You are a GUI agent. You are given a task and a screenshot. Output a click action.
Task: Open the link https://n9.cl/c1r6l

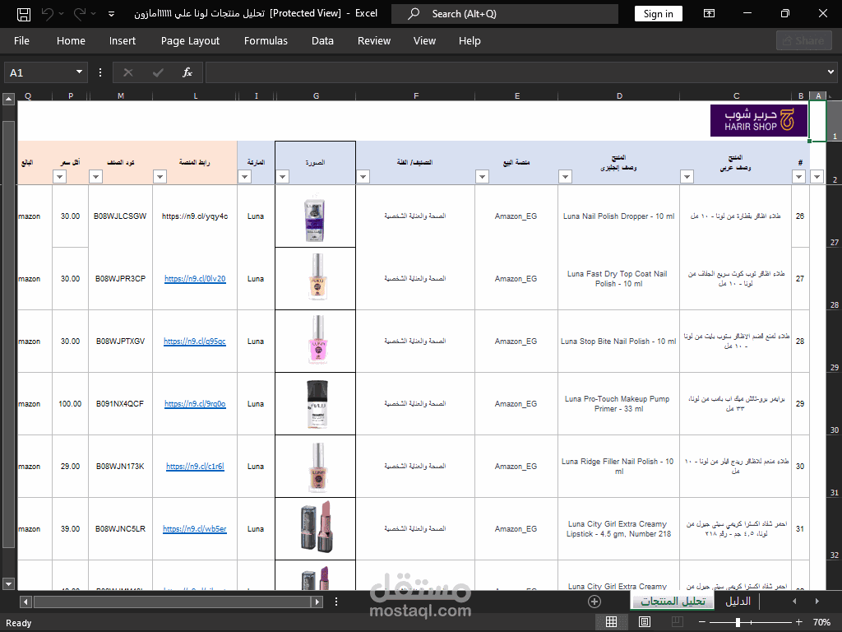195,466
